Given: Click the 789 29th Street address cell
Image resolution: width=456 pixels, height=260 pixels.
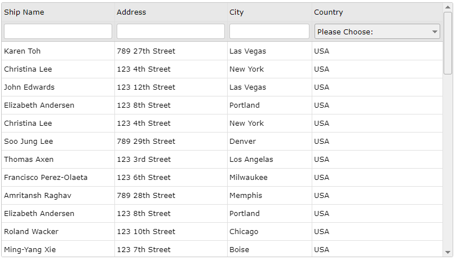Looking at the screenshot, I should point(171,142).
